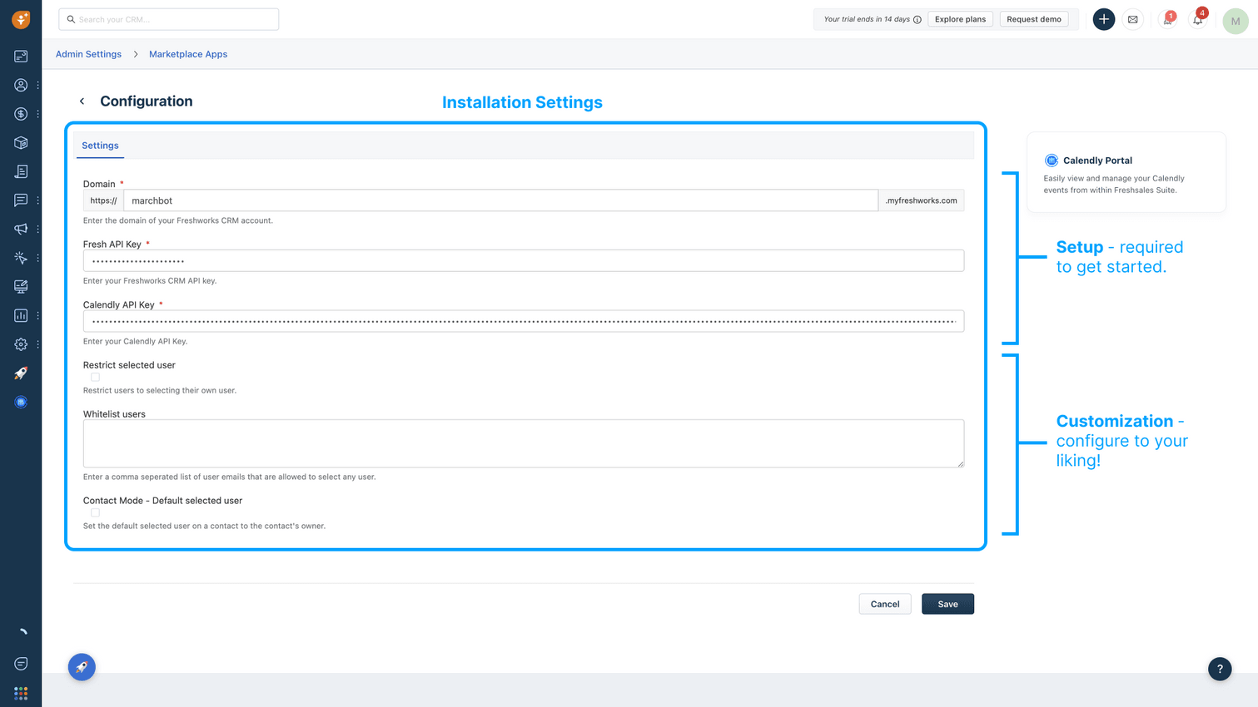
Task: Switch to the Settings tab
Action: [100, 145]
